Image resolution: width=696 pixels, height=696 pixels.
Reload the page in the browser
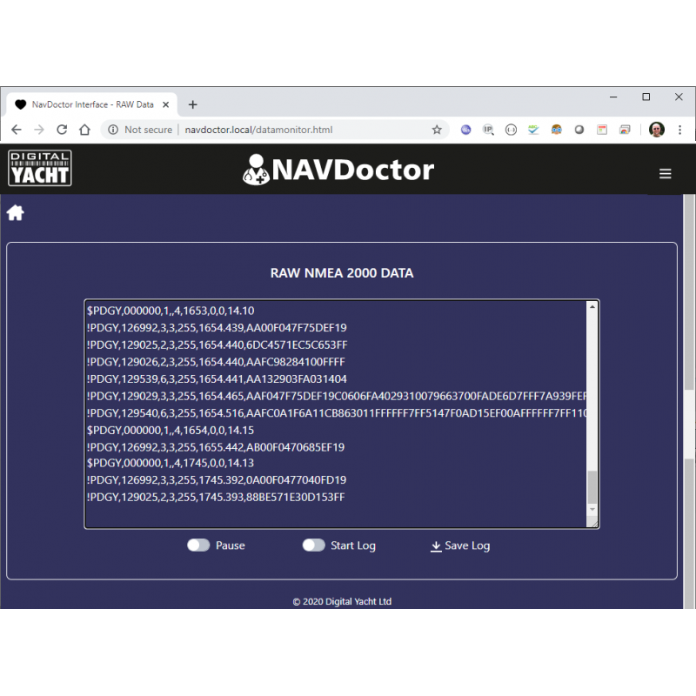click(62, 130)
